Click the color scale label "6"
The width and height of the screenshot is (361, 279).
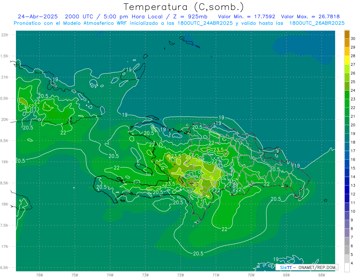(352, 246)
